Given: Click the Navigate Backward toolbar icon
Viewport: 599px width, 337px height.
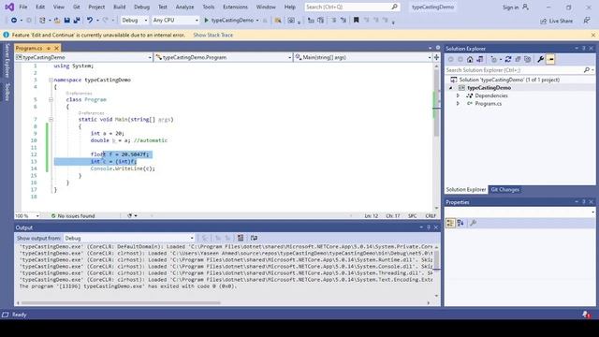Looking at the screenshot, I should pyautogui.click(x=14, y=21).
